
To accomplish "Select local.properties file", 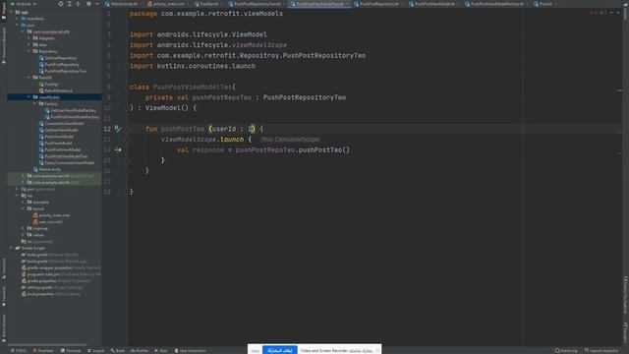I will [x=50, y=294].
